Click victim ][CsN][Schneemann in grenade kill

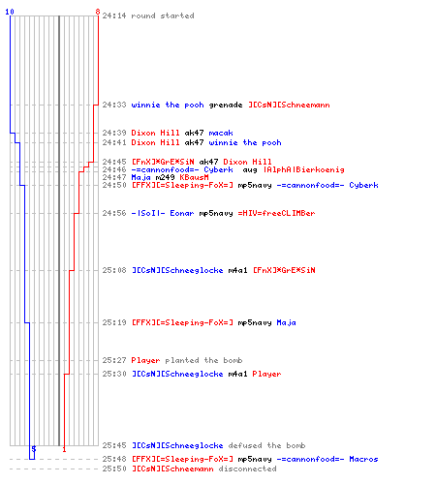coord(289,105)
